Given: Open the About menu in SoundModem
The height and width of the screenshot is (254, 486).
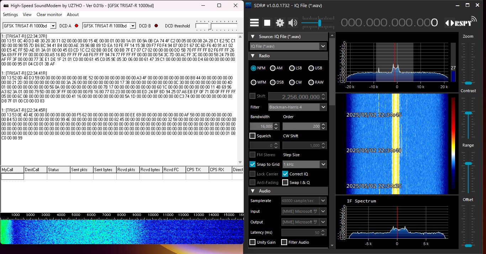Looking at the screenshot, I should [x=73, y=15].
